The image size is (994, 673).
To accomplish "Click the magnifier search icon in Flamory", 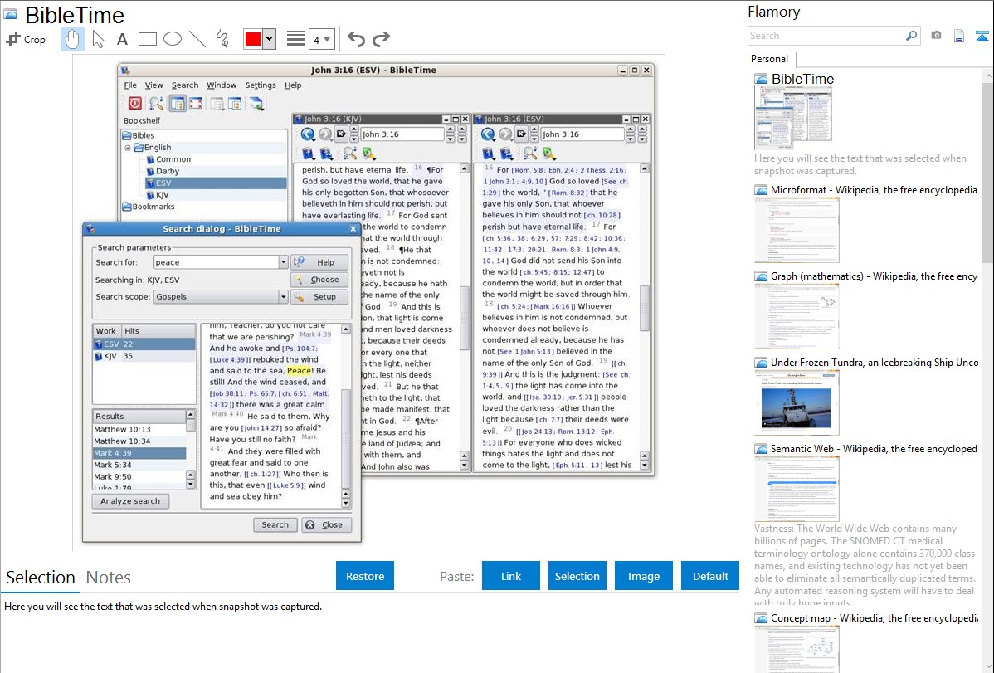I will tap(911, 36).
